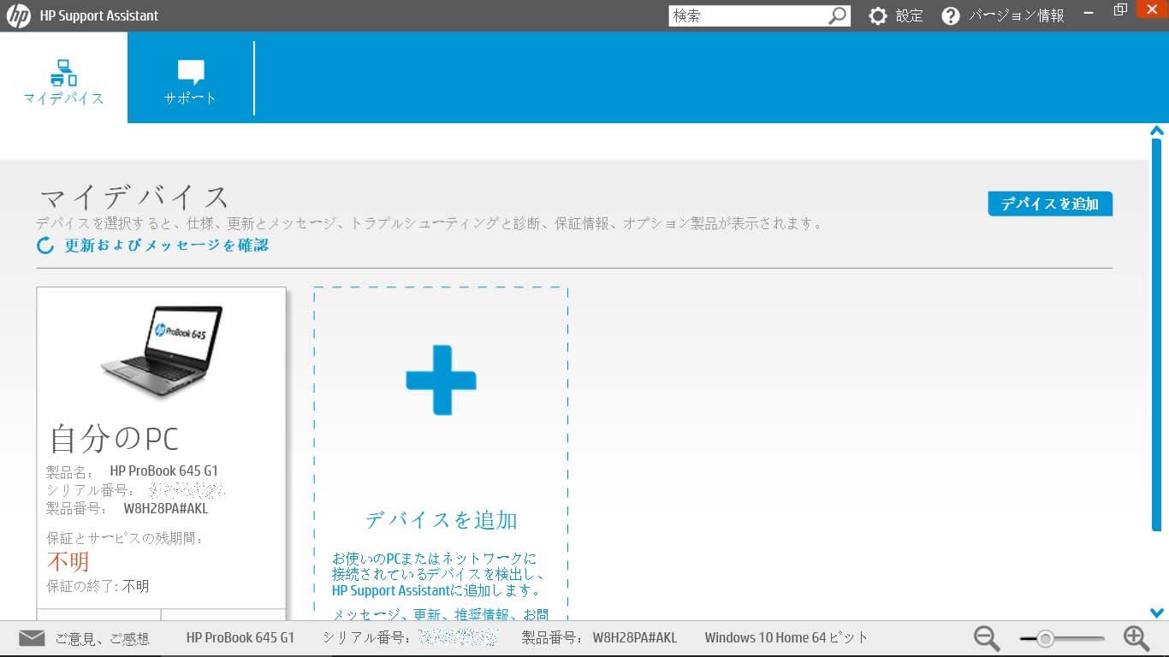Image resolution: width=1169 pixels, height=657 pixels.
Task: Select 更新およびメッセージを確認 link
Action: 167,246
